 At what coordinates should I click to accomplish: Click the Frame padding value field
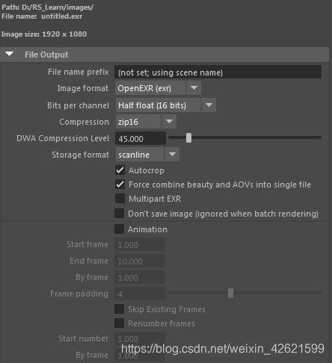[x=140, y=294]
